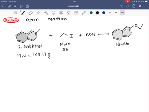149x112 pixels.
Task: Select the Laser pointer tool
Action: pos(84,13)
